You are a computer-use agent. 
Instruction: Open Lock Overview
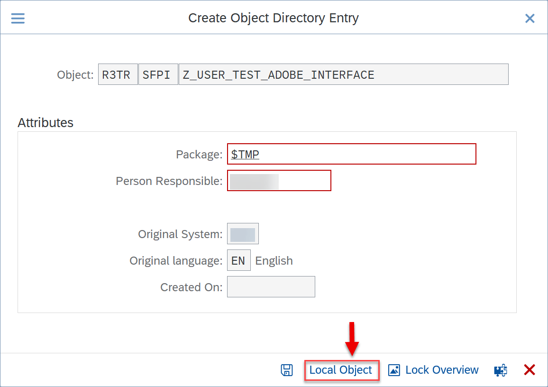tap(433, 370)
